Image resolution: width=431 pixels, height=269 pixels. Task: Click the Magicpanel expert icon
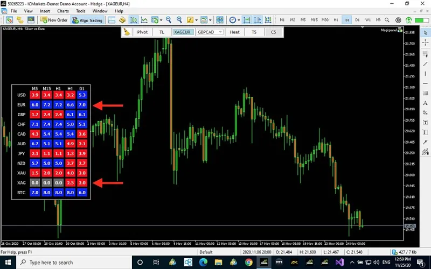400,30
